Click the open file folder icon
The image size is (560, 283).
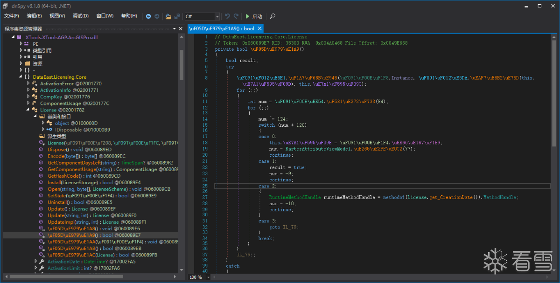pyautogui.click(x=168, y=16)
